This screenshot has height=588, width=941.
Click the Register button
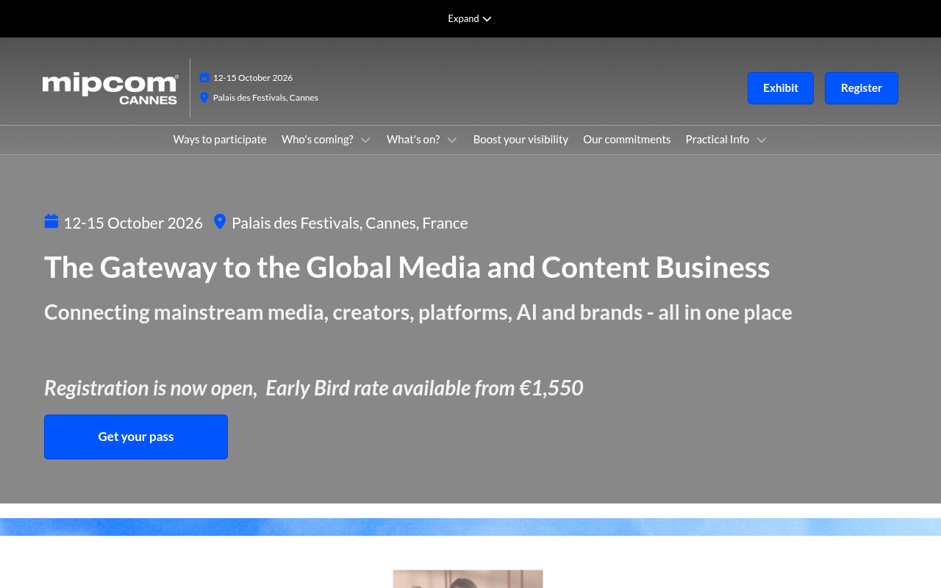tap(862, 88)
